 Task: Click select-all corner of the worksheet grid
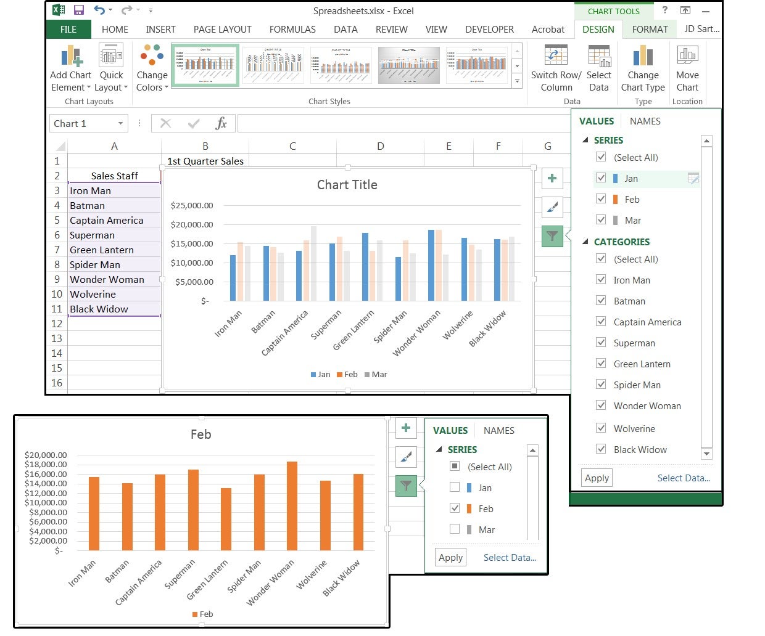(60, 146)
